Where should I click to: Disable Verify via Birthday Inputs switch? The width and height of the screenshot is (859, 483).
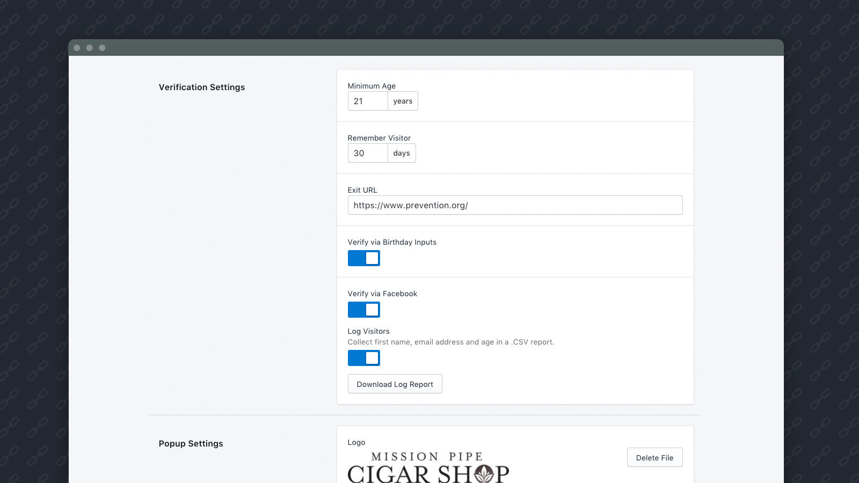coord(364,258)
